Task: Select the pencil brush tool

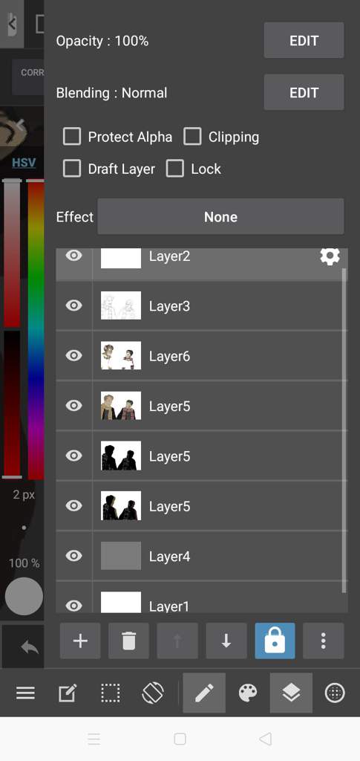Action: tap(204, 693)
